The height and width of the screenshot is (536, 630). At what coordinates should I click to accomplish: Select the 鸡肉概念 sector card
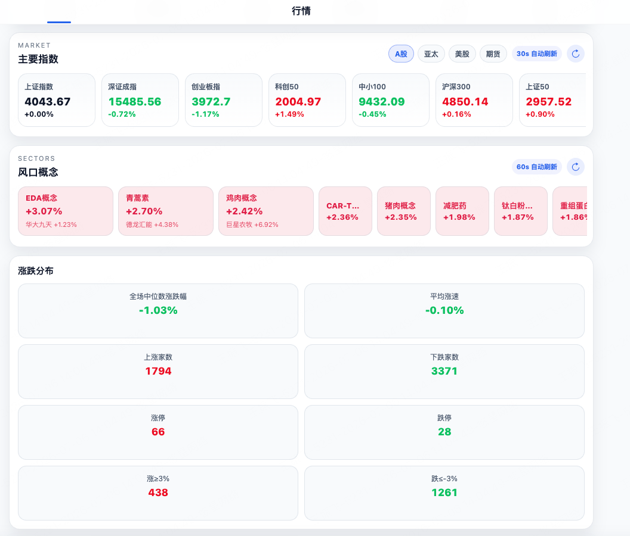click(x=266, y=211)
